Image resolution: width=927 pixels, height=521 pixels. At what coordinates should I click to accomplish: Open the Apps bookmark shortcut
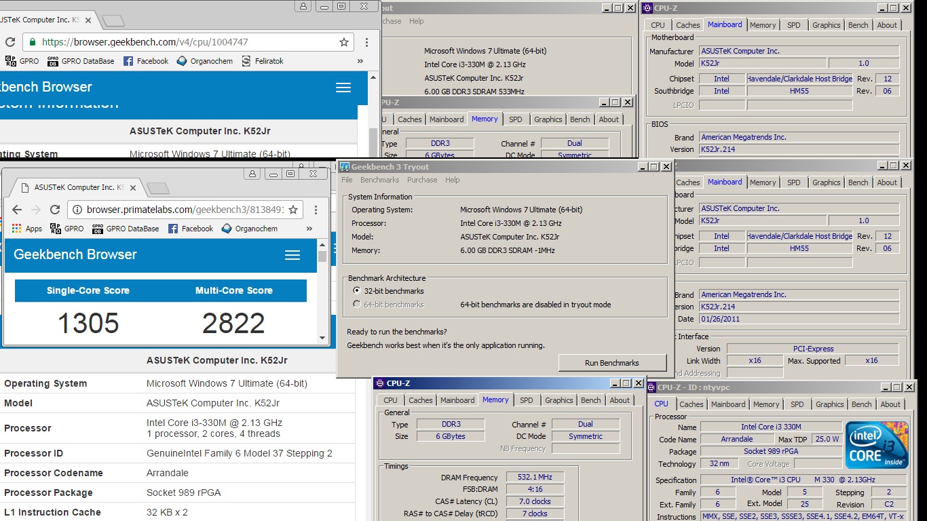pos(27,229)
